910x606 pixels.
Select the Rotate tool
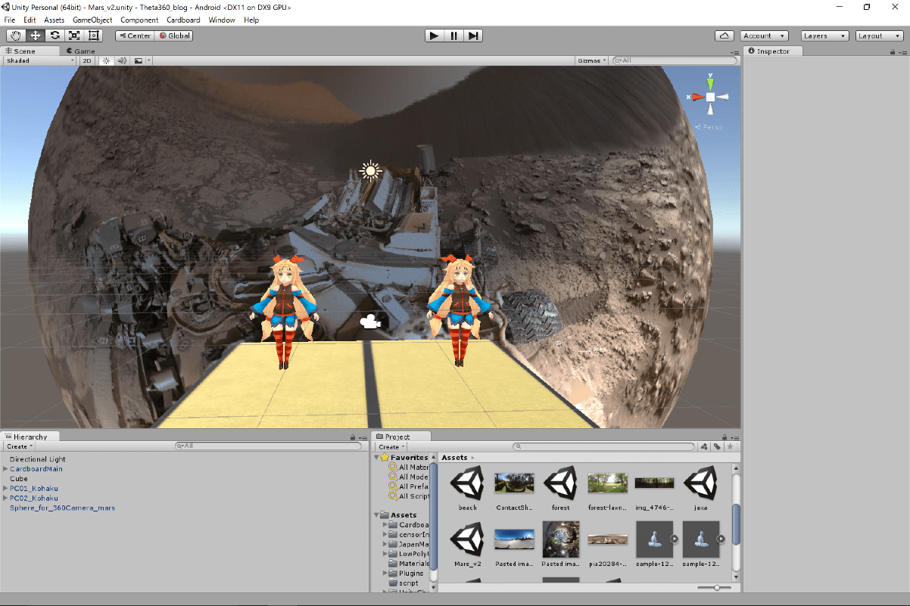coord(55,36)
